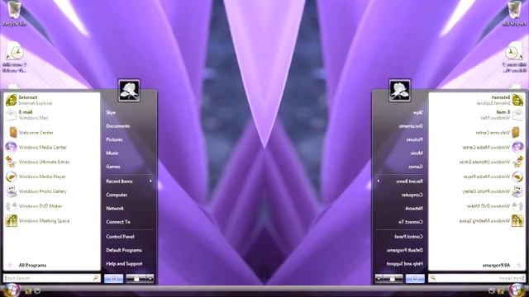The image size is (529, 297).
Task: Click Switch Between Windows icon near non-mirrored Start orb
Action: pos(37,290)
